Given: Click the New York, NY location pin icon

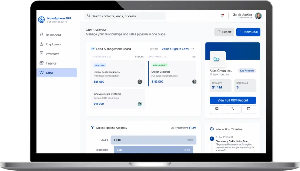Looking at the screenshot, I should pos(211,74).
